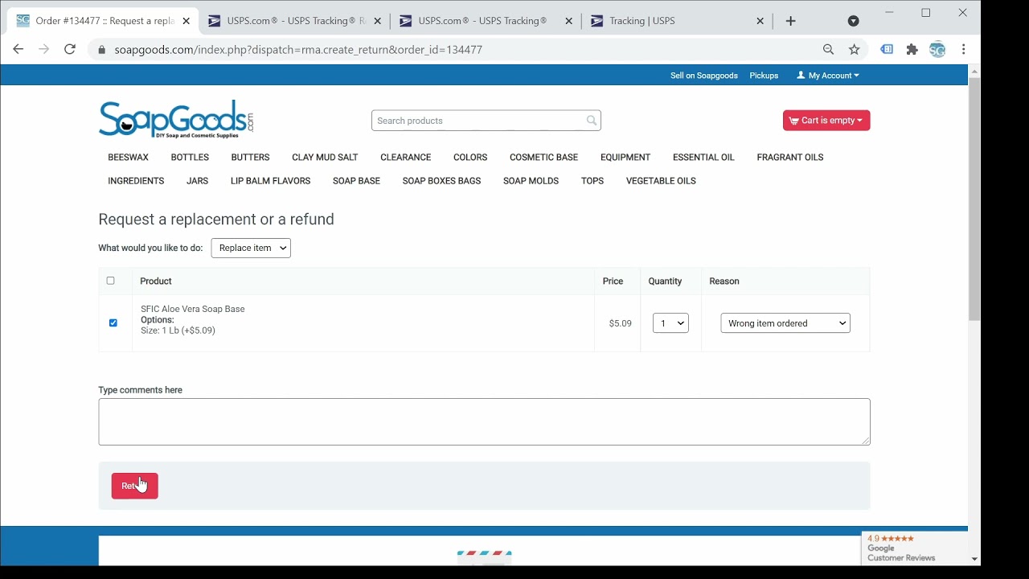Follow the Sell on Soapgoods link
Screen dimensions: 1029x579
pos(704,76)
